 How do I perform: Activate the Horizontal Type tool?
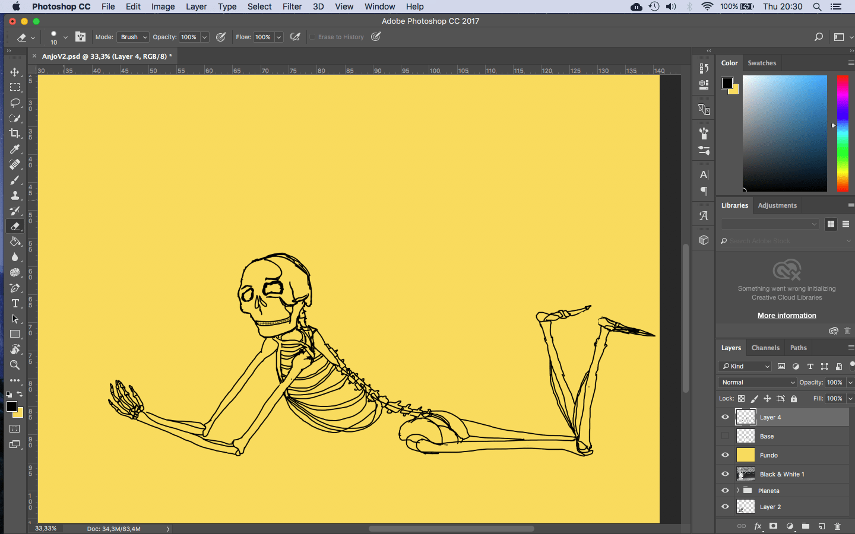[x=15, y=303]
